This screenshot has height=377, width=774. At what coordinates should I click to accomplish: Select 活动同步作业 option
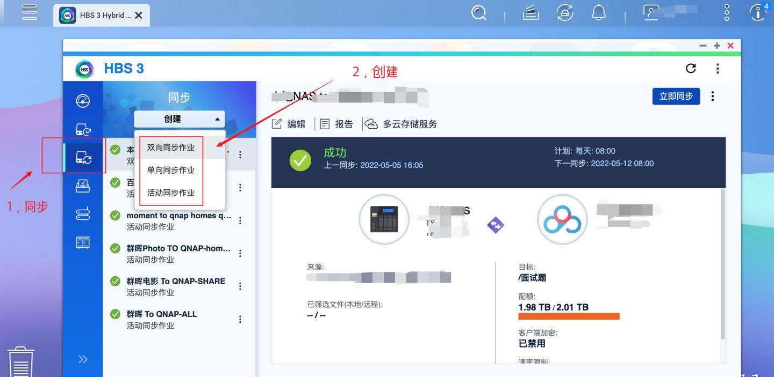170,194
